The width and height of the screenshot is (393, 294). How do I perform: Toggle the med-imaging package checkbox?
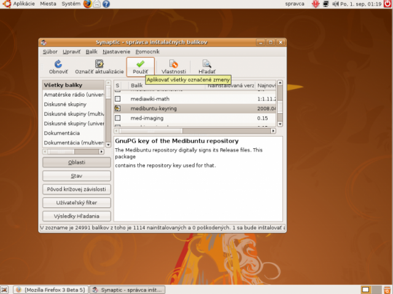coord(117,118)
